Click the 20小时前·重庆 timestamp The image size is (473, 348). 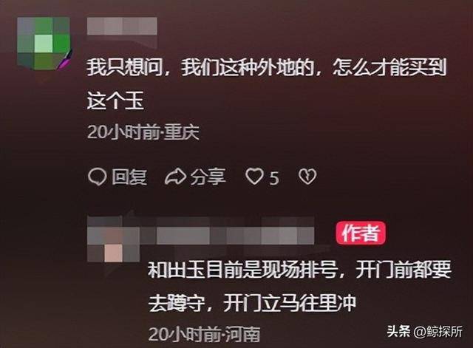click(x=143, y=132)
